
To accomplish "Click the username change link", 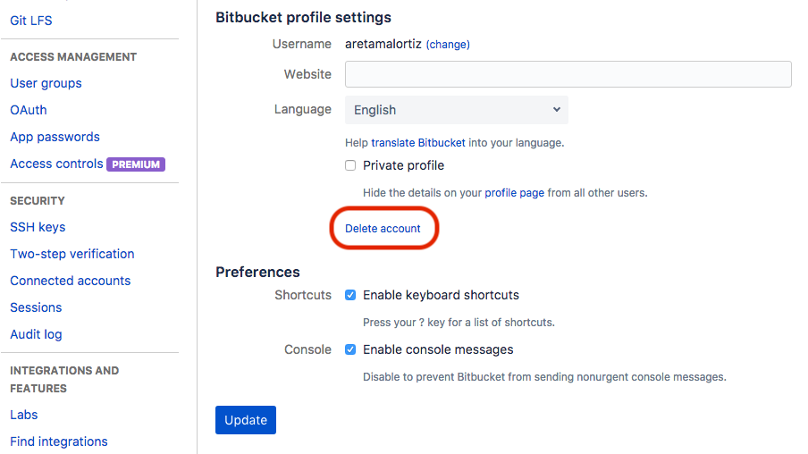I will 448,45.
